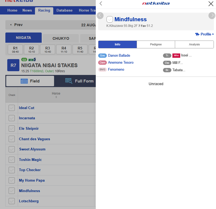
Task: Select the Info tab
Action: point(118,44)
